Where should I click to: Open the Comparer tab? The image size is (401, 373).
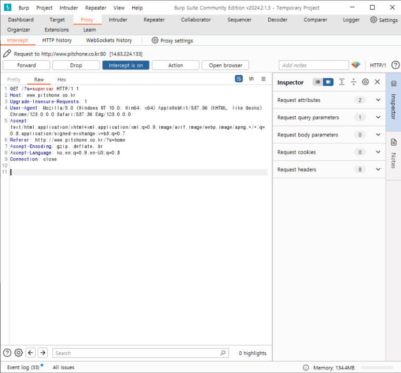tap(315, 20)
